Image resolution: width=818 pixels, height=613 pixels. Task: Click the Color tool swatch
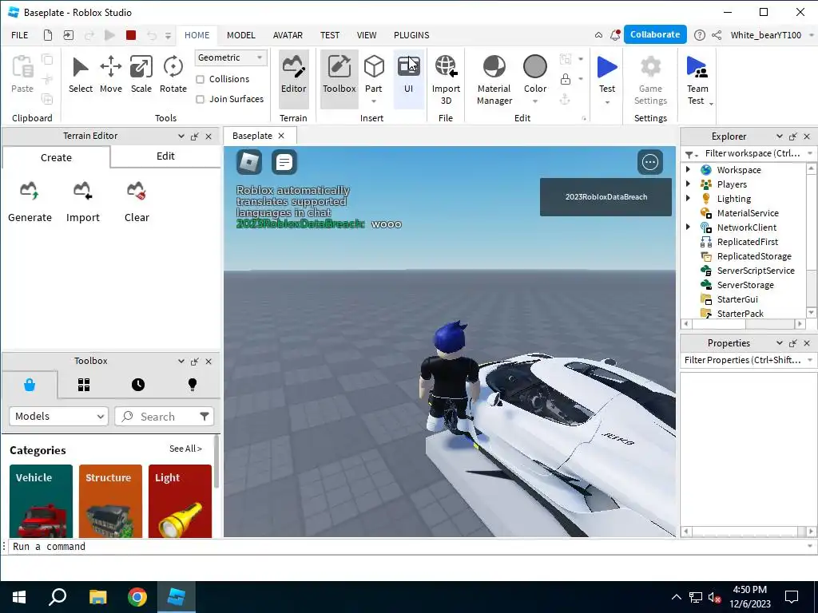534,67
